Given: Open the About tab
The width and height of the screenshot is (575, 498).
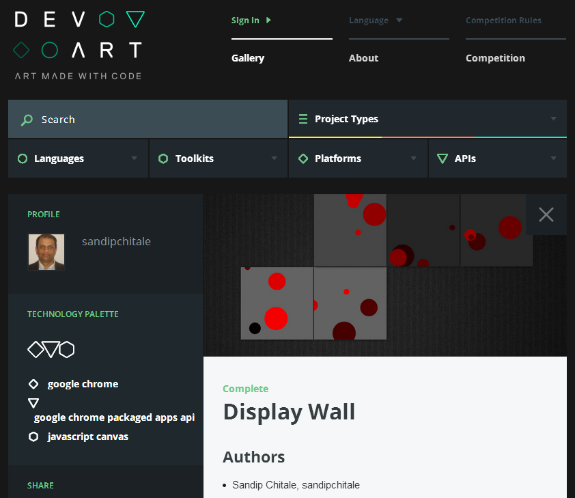Looking at the screenshot, I should pos(363,58).
